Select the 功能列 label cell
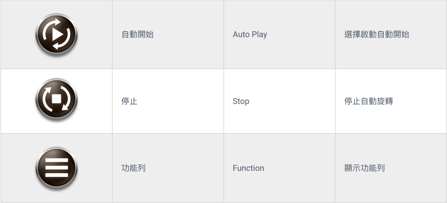This screenshot has width=447, height=203. [168, 168]
